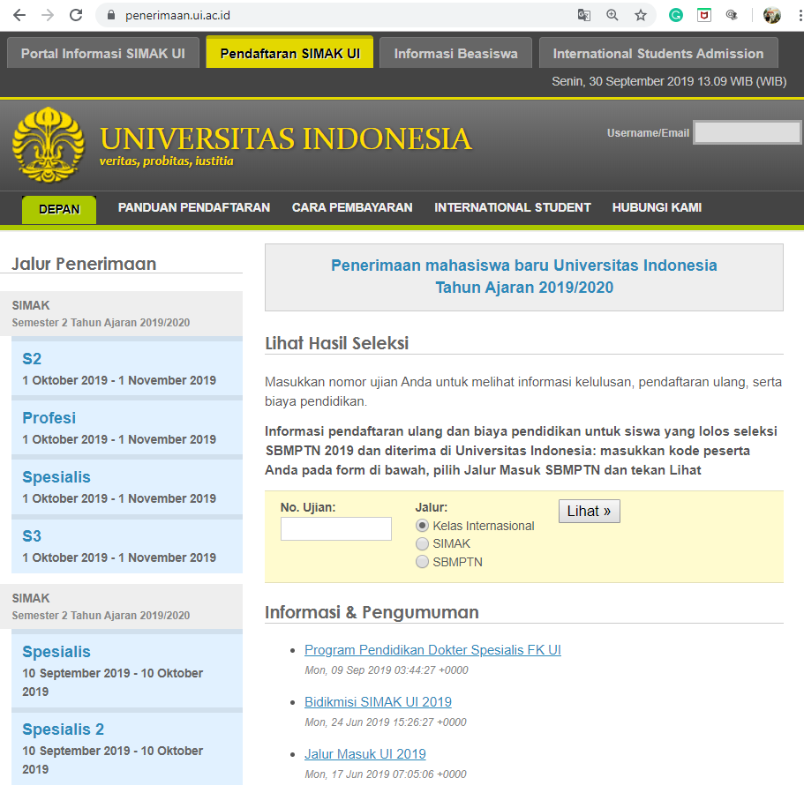Select the Kelas Internasional radio button

pyautogui.click(x=422, y=526)
